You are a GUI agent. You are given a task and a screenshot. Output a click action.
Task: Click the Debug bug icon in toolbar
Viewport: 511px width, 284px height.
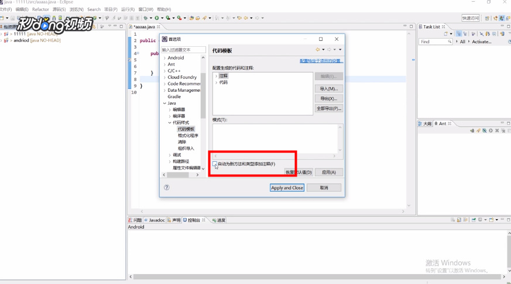[x=145, y=18]
